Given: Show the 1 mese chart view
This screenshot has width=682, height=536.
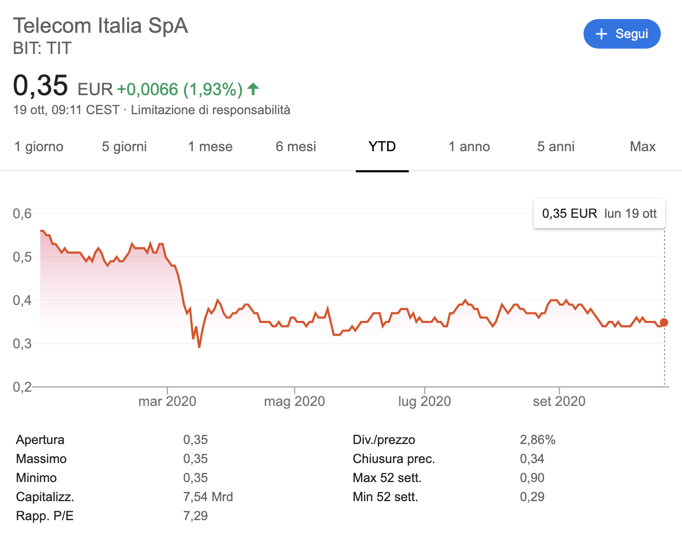Looking at the screenshot, I should pyautogui.click(x=210, y=146).
